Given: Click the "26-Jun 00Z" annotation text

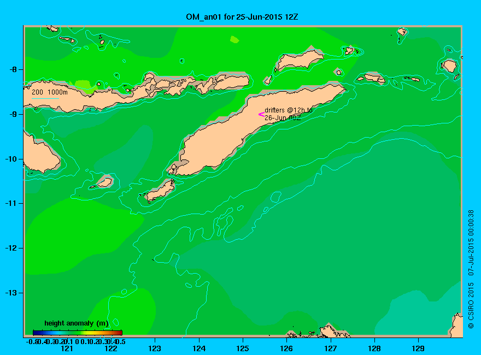Looking at the screenshot, I should 283,118.
